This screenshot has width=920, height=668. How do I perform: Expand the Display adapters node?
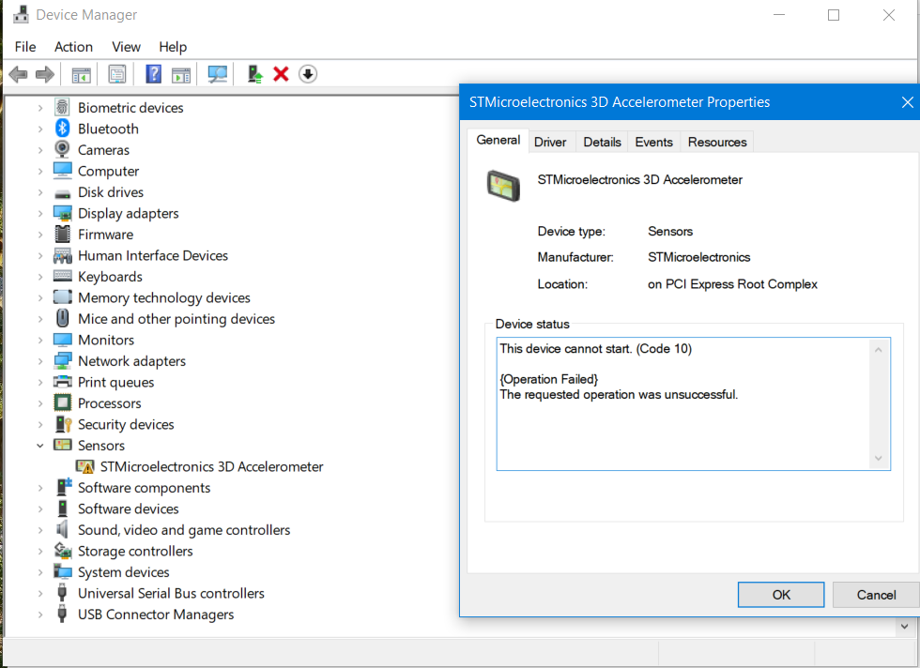(x=39, y=214)
